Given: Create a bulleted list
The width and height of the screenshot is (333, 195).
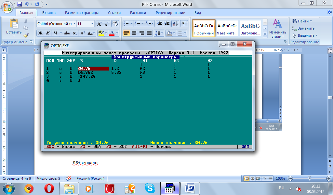Looking at the screenshot, I should click(x=127, y=24).
